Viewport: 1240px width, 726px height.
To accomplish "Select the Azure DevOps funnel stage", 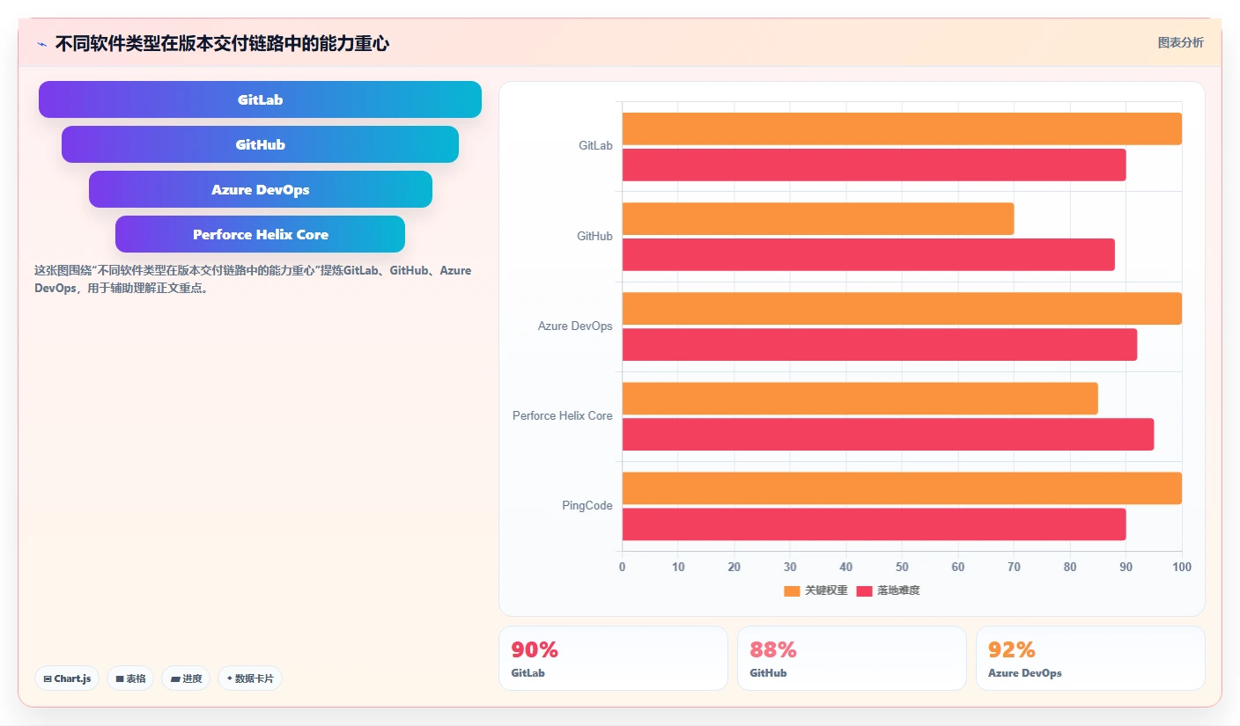I will tap(260, 189).
